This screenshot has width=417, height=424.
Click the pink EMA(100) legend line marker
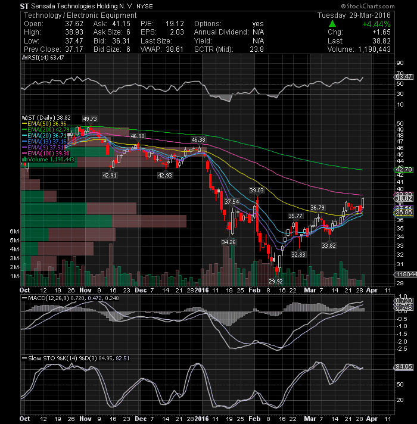[x=24, y=154]
